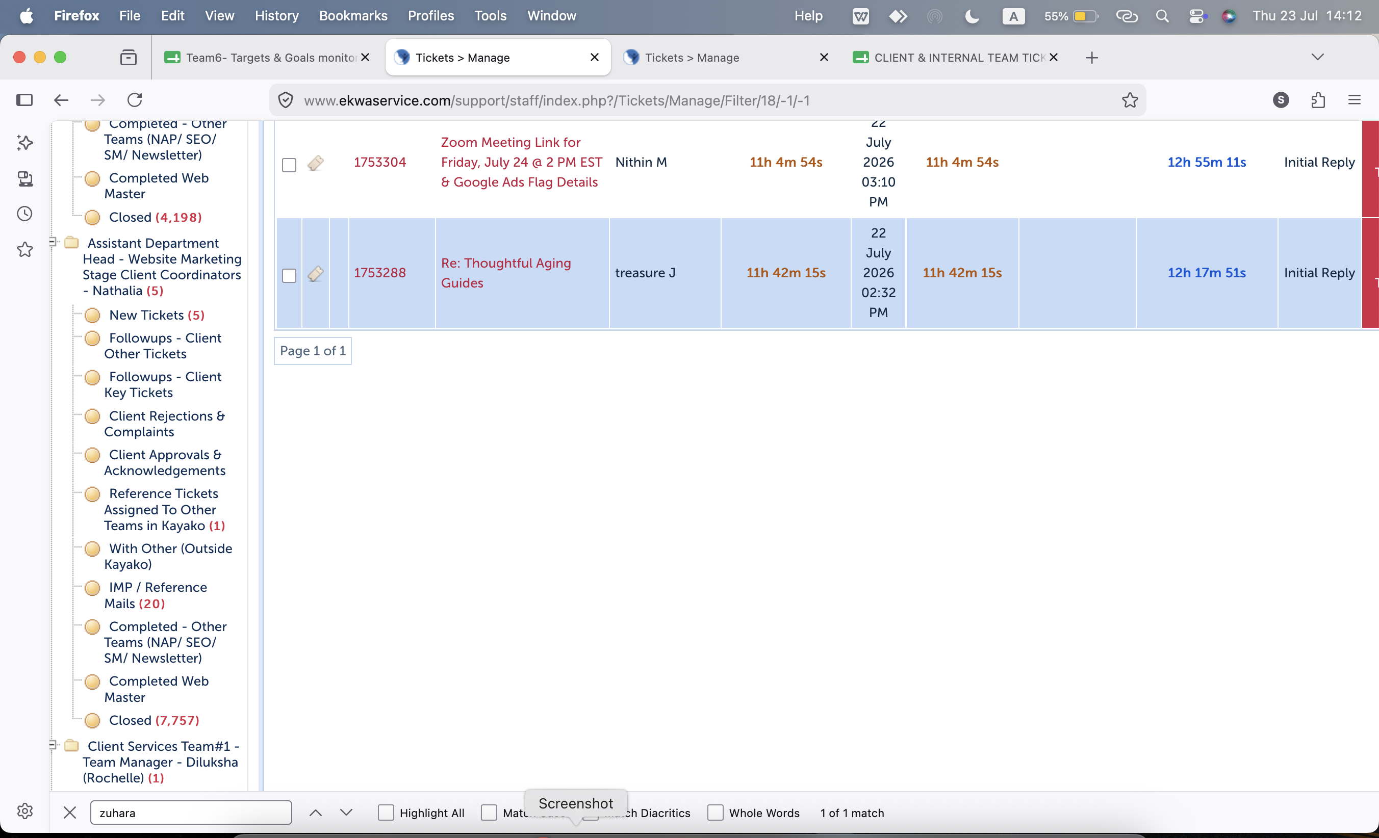Select the checkbox for ticket 1753288
Viewport: 1379px width, 838px height.
click(289, 276)
